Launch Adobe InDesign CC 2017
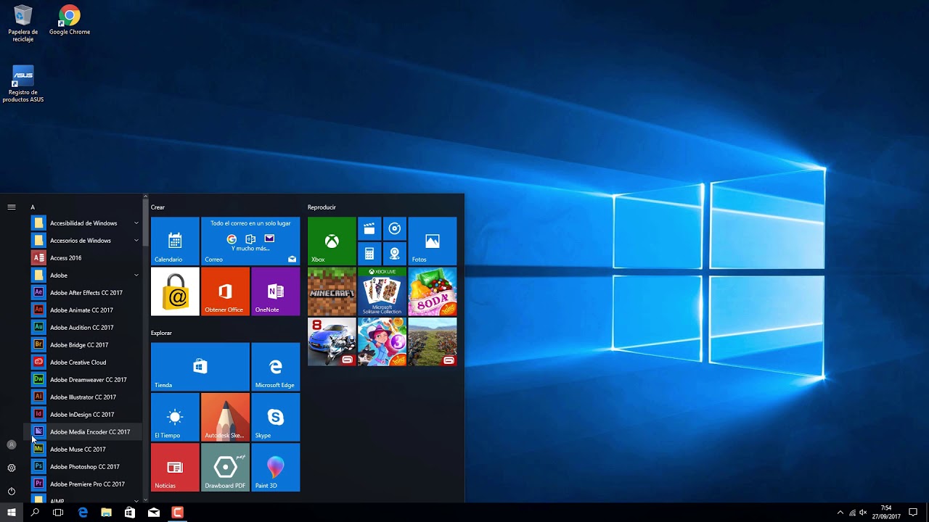Screen dimensions: 929x522 (86, 415)
